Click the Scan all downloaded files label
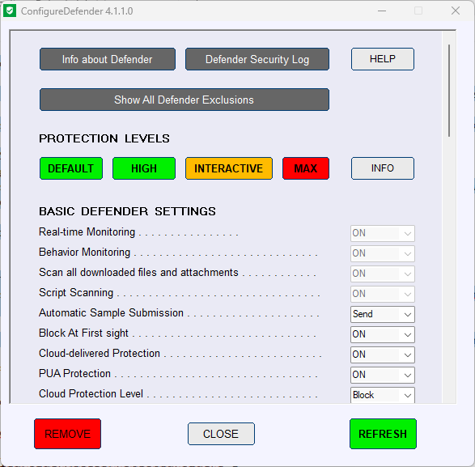The width and height of the screenshot is (475, 467). pos(138,273)
